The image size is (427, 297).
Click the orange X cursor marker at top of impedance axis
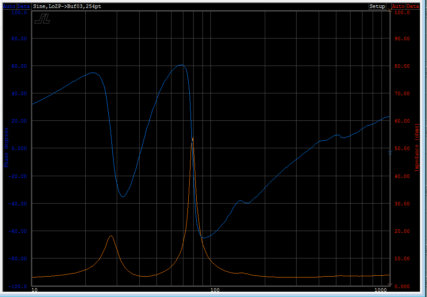tap(390, 10)
